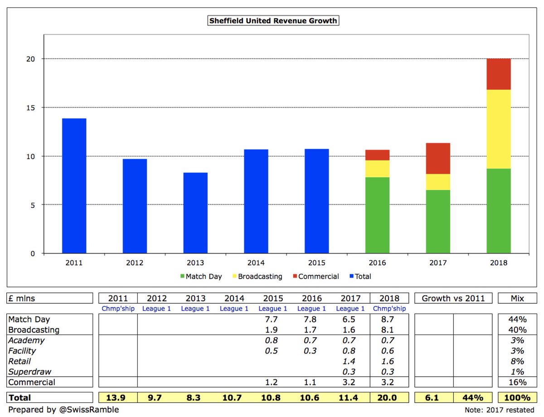Click the Total row label
The image size is (544, 417).
(x=19, y=398)
